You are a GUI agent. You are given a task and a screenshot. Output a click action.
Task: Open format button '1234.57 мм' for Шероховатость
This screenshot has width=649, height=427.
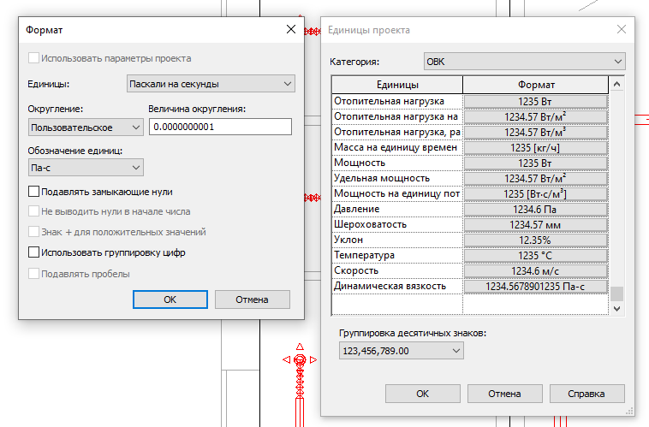536,225
